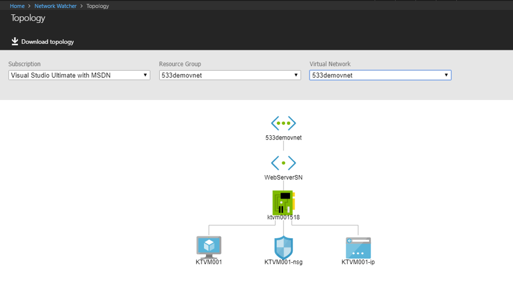Click the Topology breadcrumb item
The image size is (513, 286).
[x=98, y=6]
